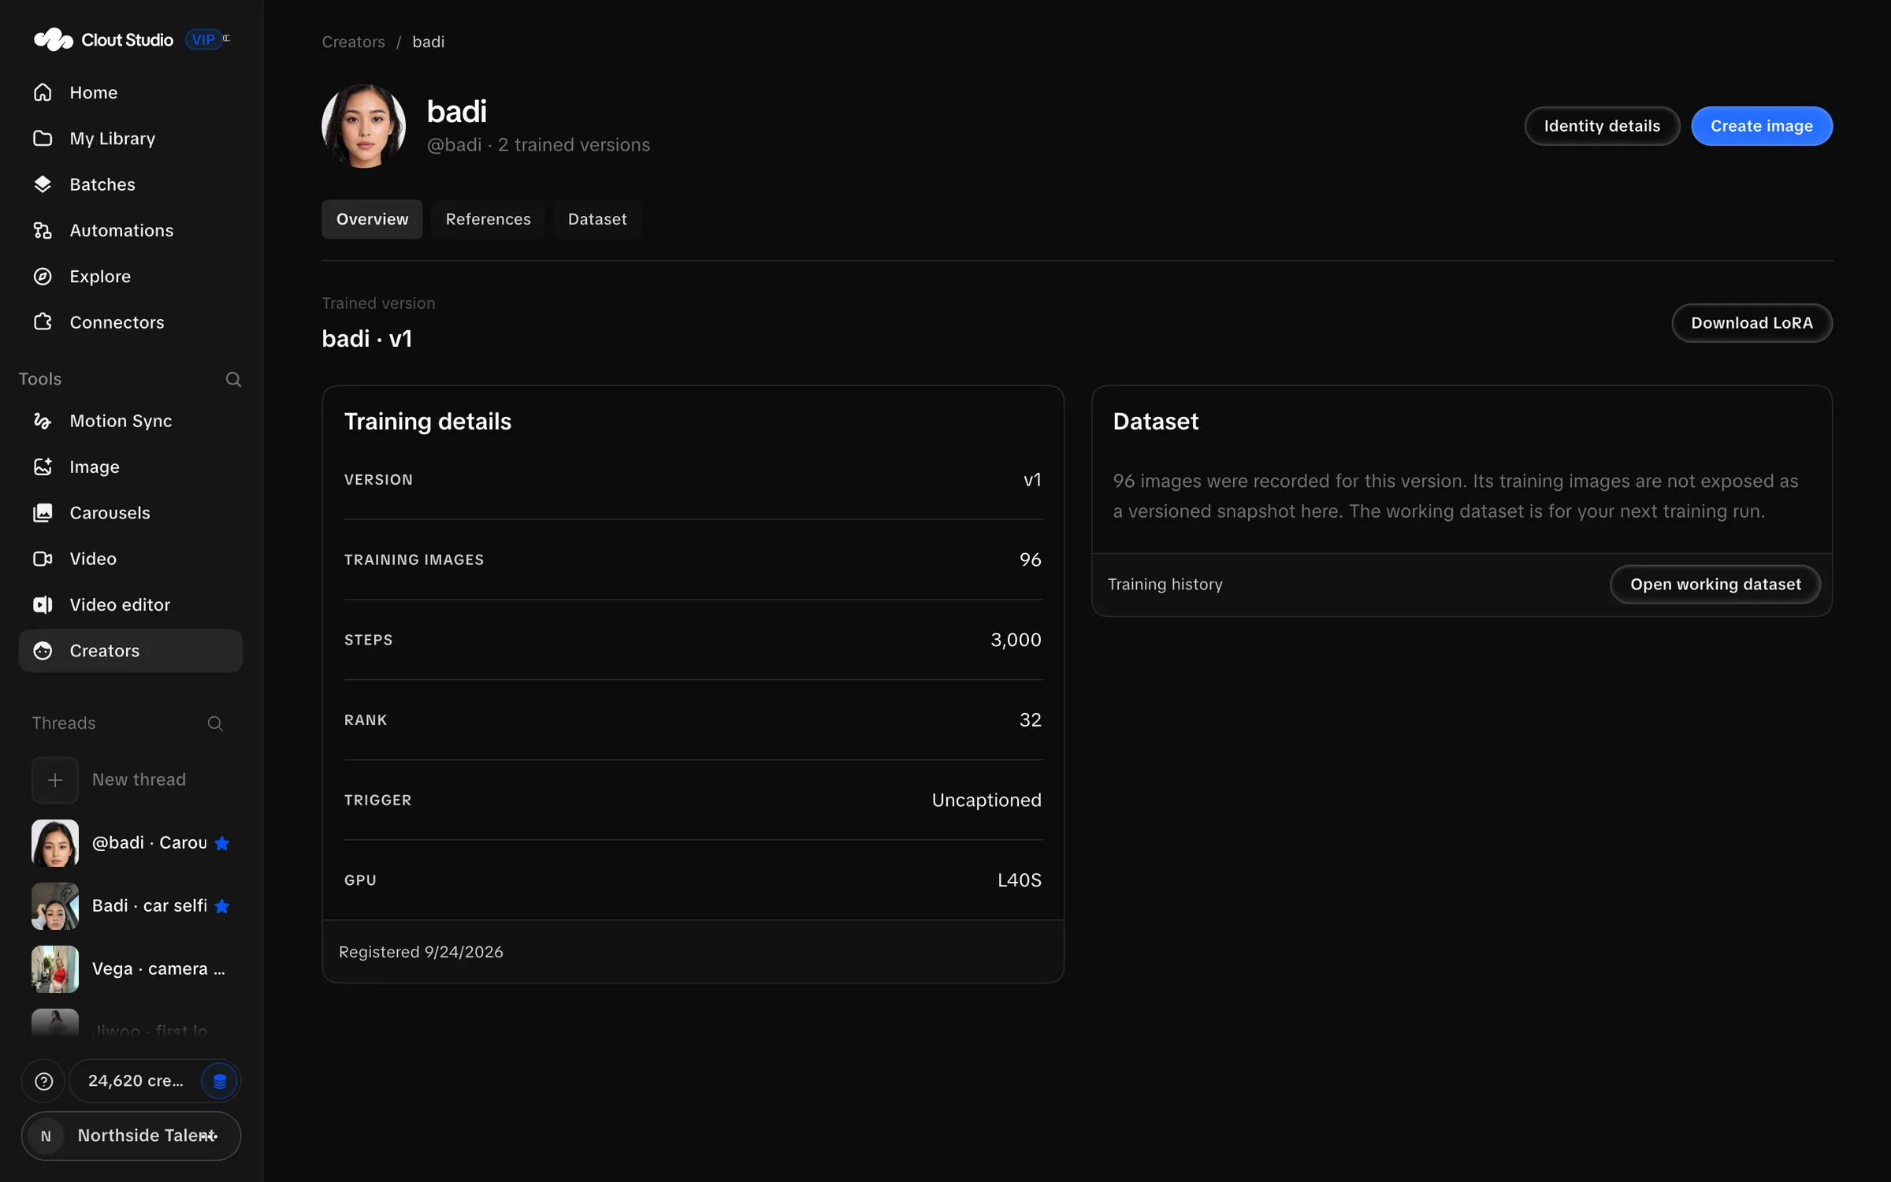Search tools with the Tools magnifier
1891x1182 pixels.
pos(233,379)
